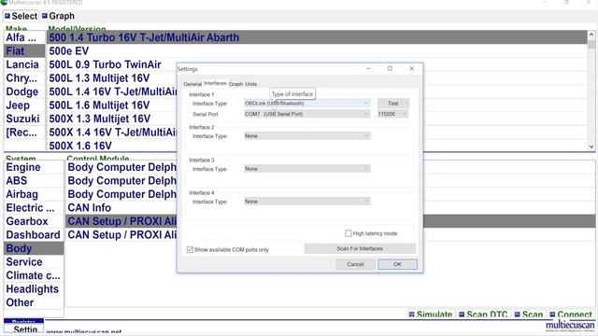Image resolution: width=598 pixels, height=336 pixels.
Task: Select Lancia make in list
Action: (x=24, y=64)
